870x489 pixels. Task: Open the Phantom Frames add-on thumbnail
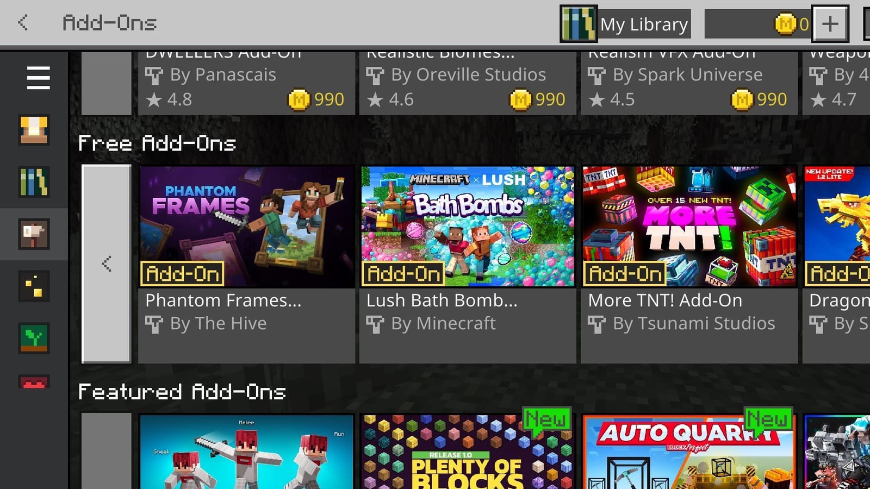(247, 227)
